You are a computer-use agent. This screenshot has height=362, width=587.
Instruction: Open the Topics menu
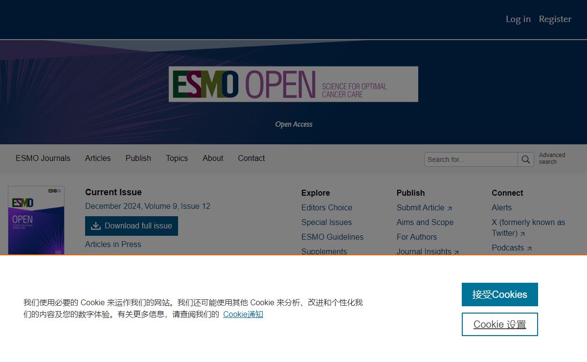coord(177,158)
